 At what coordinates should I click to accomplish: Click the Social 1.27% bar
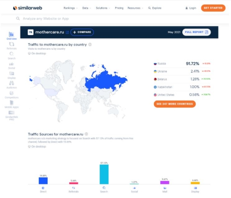pos(134,184)
